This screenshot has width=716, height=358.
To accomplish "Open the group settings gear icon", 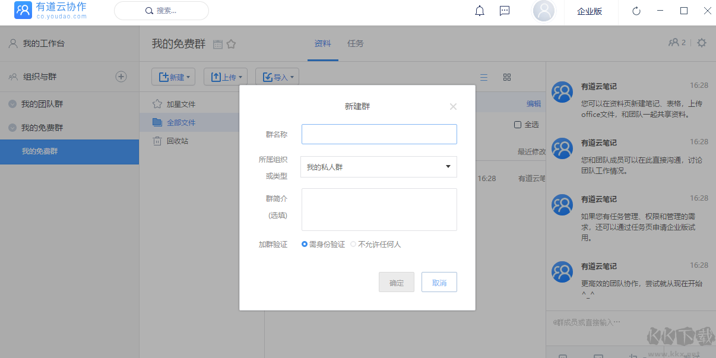I will tap(701, 43).
